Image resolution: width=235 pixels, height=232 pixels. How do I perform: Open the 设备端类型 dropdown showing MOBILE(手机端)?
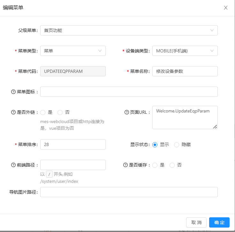coord(185,51)
